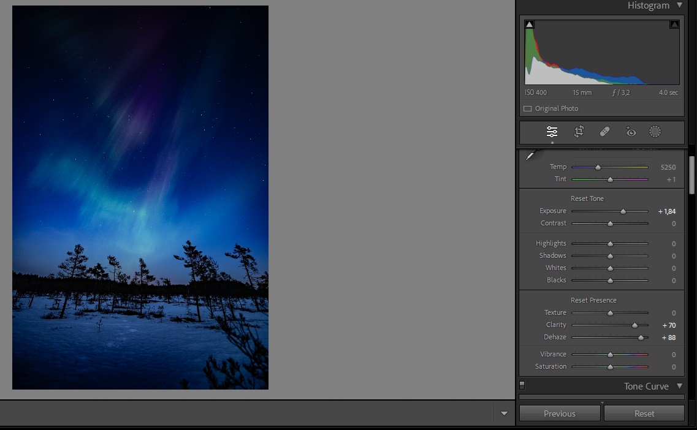Collapse the Histogram panel

679,6
